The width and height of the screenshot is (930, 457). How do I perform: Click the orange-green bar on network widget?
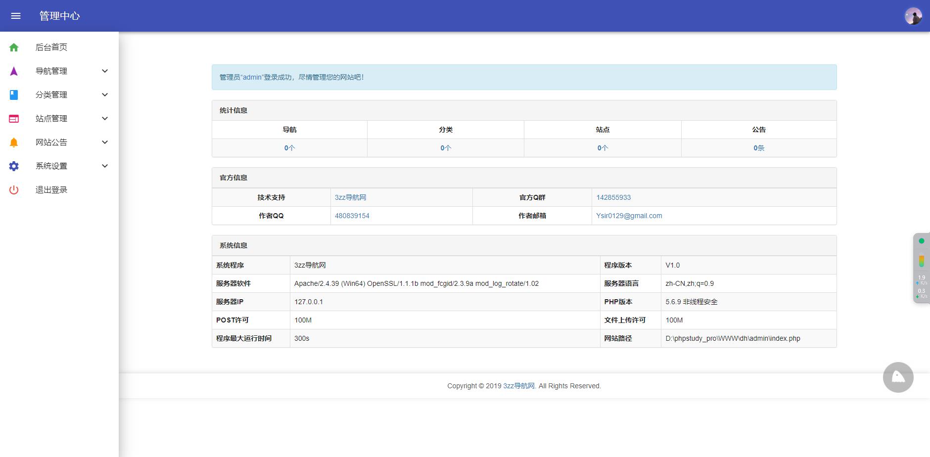[921, 261]
